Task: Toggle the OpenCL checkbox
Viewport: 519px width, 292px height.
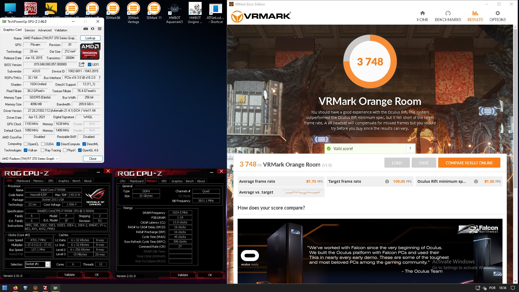Action: [x=25, y=144]
